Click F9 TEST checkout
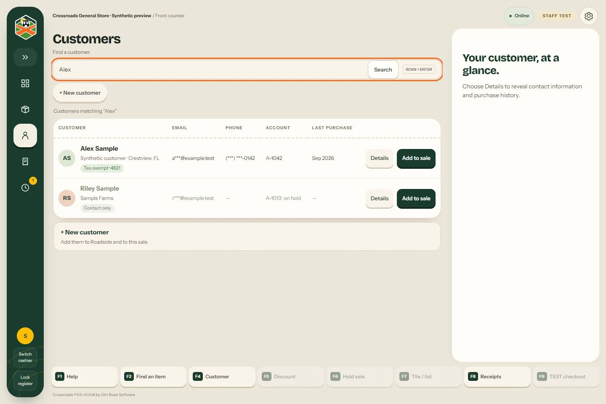The height and width of the screenshot is (404, 606). 566,377
